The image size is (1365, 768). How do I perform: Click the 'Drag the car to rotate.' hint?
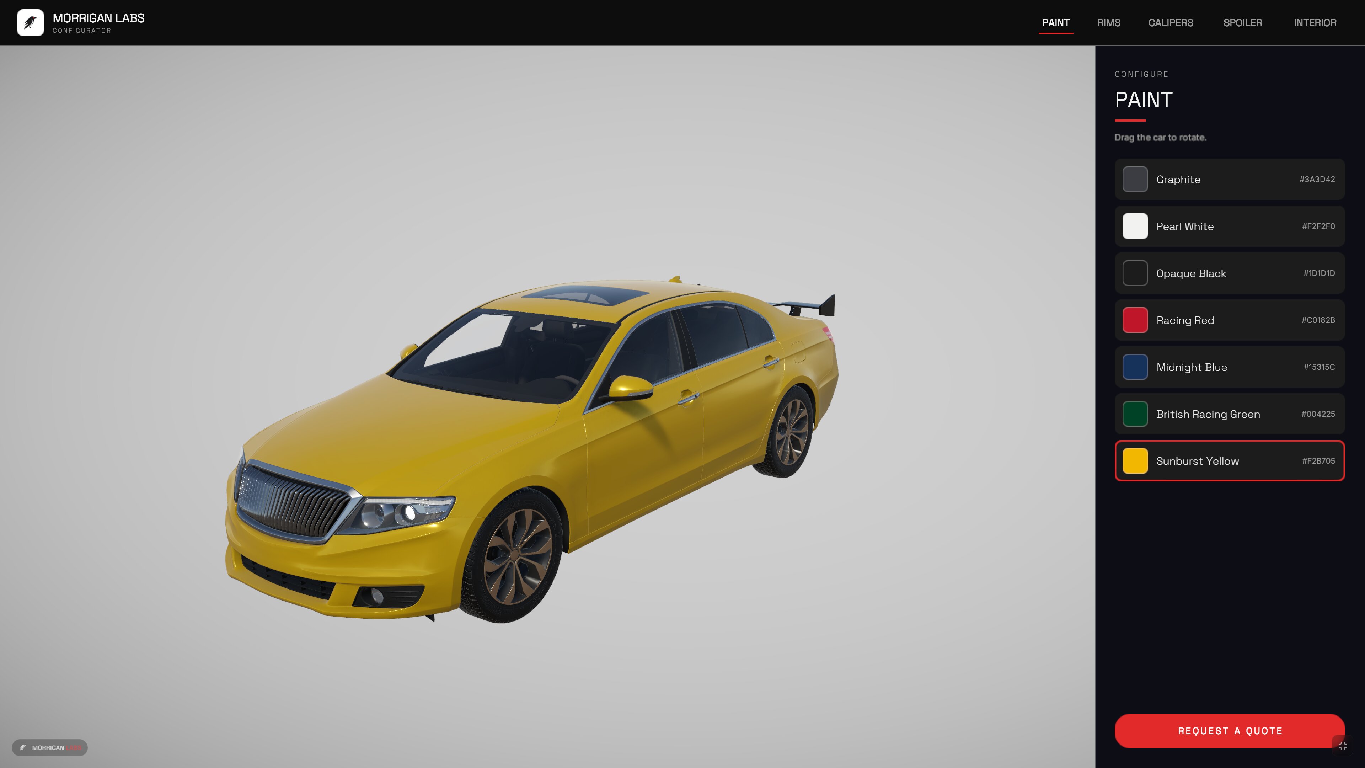[x=1161, y=137]
